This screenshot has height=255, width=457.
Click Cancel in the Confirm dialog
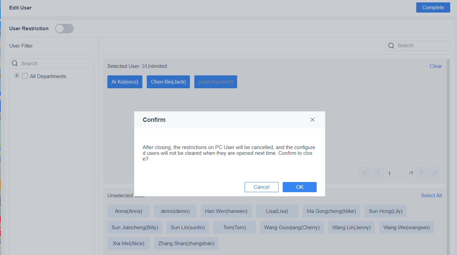(x=261, y=187)
